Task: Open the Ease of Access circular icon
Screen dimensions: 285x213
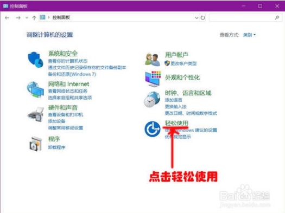Action: pos(153,129)
